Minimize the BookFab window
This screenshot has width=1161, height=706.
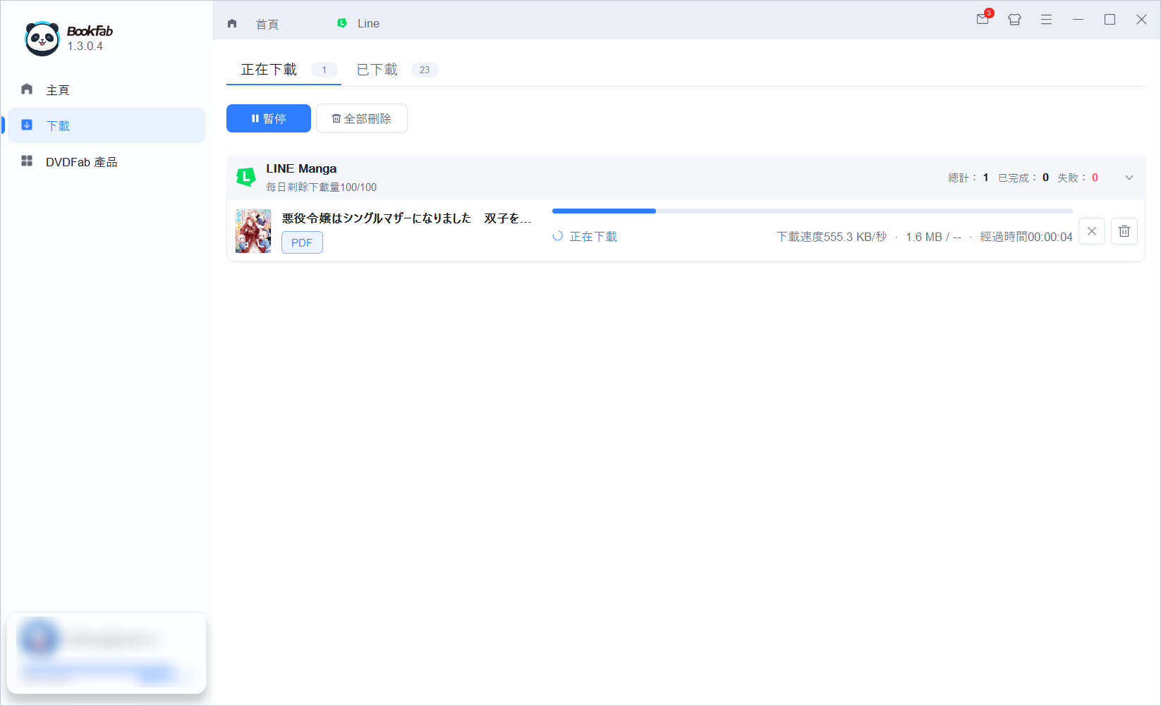(x=1078, y=20)
